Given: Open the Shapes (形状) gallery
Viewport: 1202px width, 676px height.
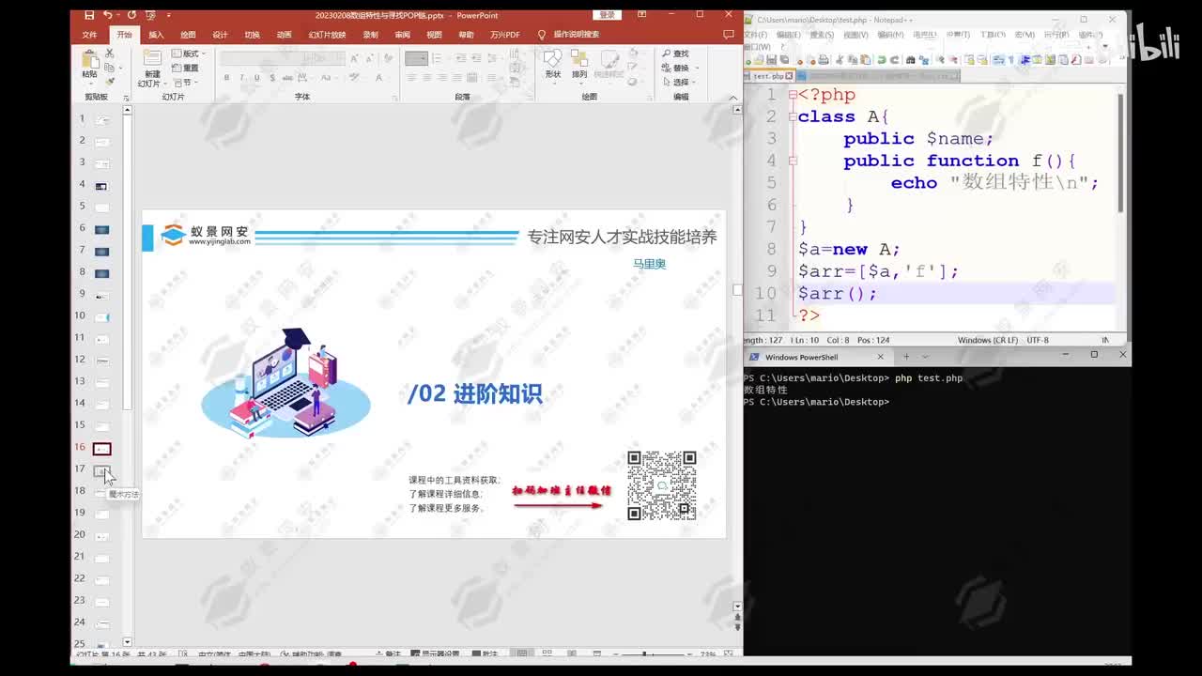Looking at the screenshot, I should [x=553, y=64].
